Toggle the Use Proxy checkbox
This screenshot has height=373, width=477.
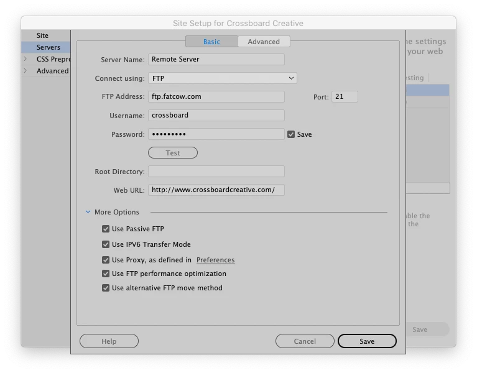[106, 260]
